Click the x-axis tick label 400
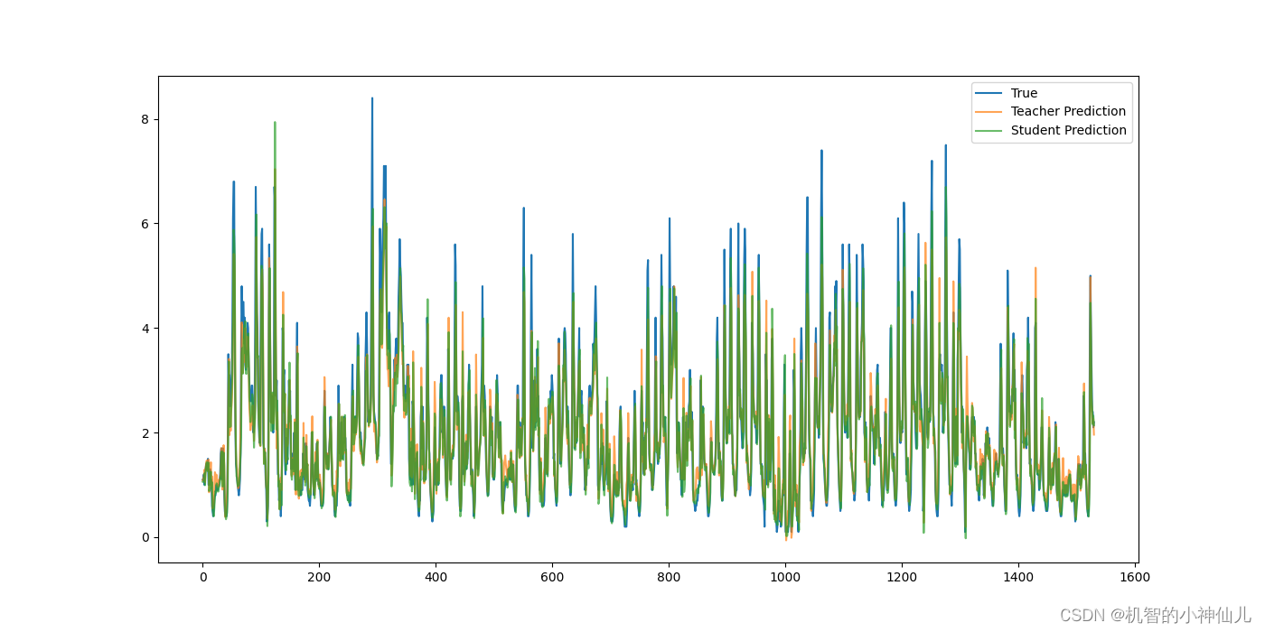Screen dimensions: 1265x632 pyautogui.click(x=436, y=577)
